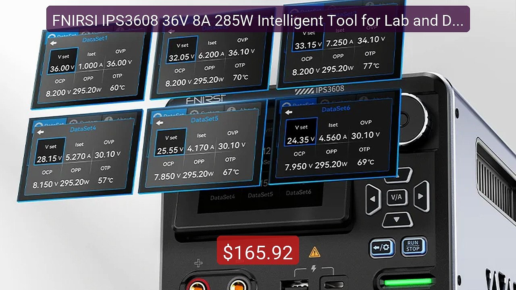Click the OCP value 8.150

click(46, 184)
